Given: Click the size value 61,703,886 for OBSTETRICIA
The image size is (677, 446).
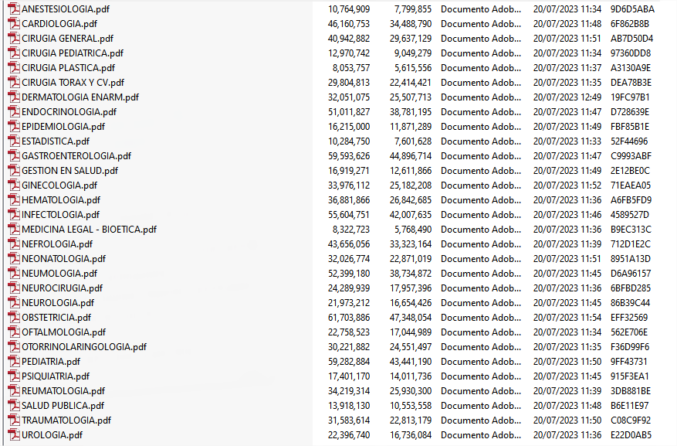Looking at the screenshot, I should click(x=348, y=318).
